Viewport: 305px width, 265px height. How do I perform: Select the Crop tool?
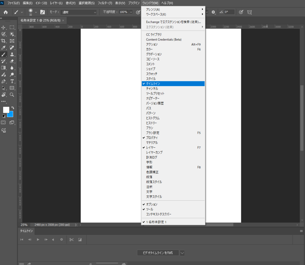tap(4, 41)
